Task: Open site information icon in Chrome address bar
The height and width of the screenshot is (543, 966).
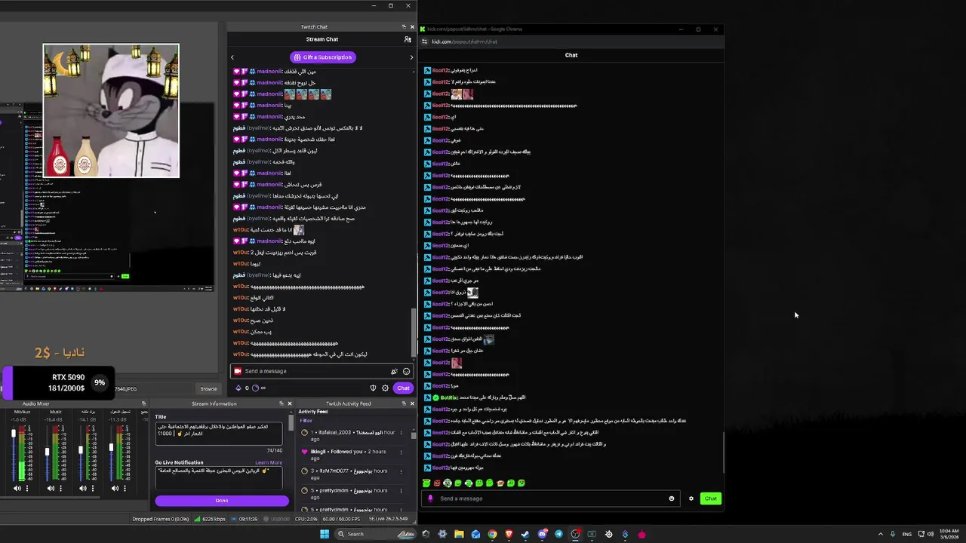Action: click(x=426, y=41)
